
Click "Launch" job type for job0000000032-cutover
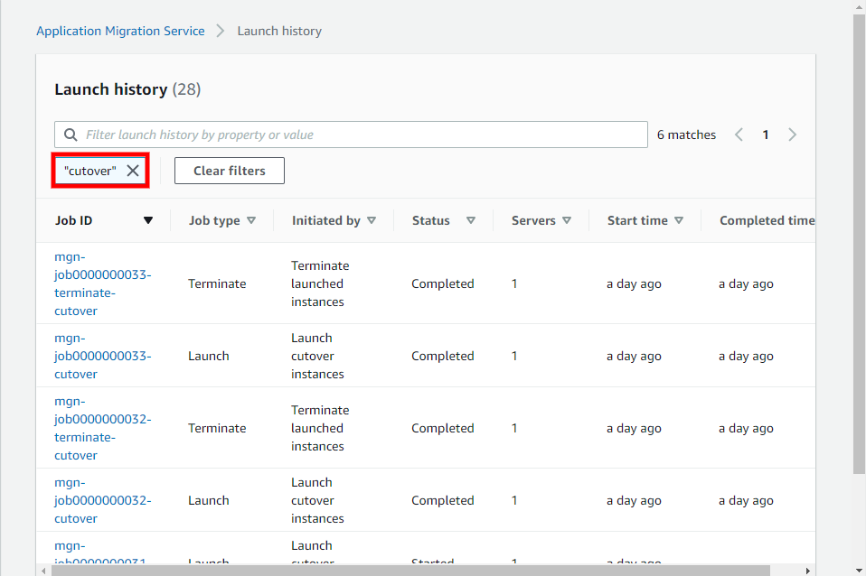pos(208,500)
